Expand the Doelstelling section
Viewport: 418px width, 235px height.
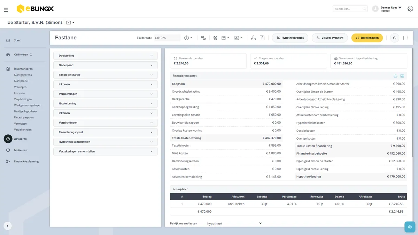pos(106,56)
